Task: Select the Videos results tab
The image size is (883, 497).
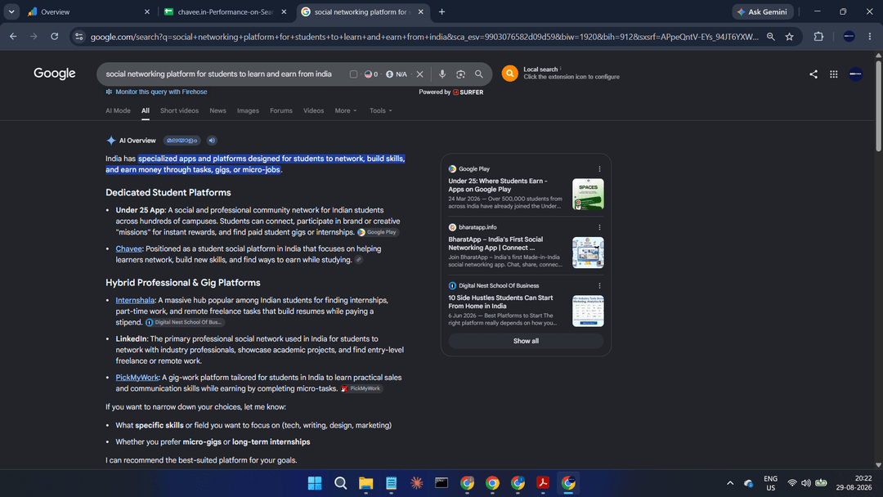Action: point(313,111)
